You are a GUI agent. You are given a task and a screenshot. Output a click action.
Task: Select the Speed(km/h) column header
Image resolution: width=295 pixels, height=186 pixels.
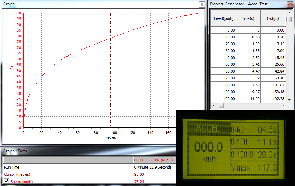pos(223,18)
